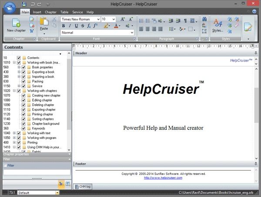261x197 pixels.
Task: Click the eraser clear style icon
Action: point(237,25)
